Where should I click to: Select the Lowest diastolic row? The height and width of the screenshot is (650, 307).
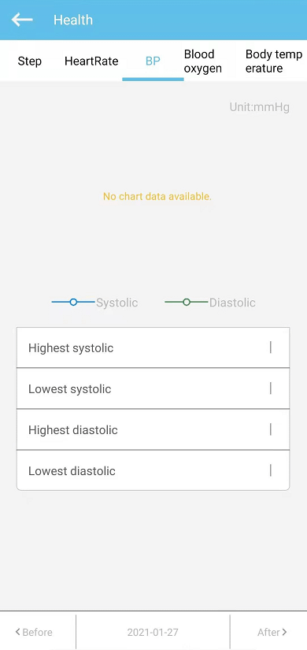coord(153,470)
